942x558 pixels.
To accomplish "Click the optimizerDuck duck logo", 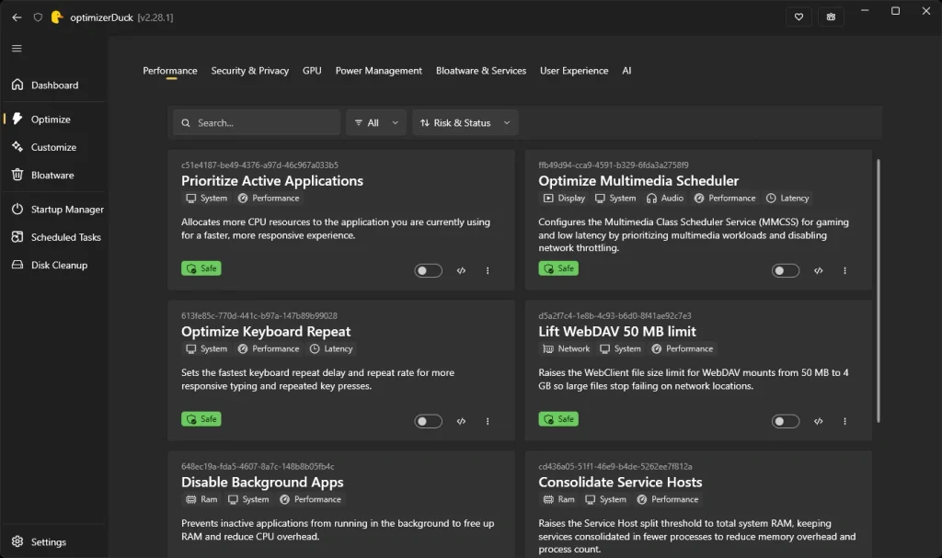I will pyautogui.click(x=56, y=17).
